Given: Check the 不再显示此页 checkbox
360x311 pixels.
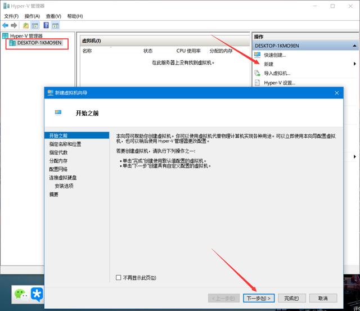Looking at the screenshot, I should pos(119,277).
